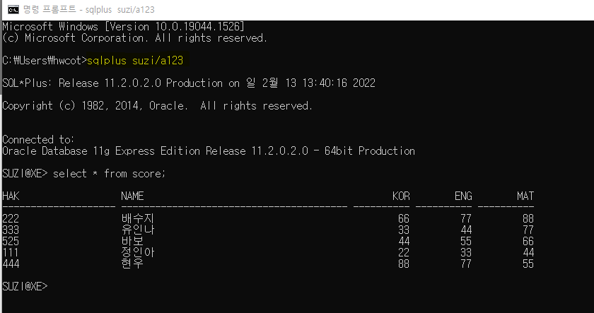
Task: Click ENG score 77 in 현우 row
Action: click(x=466, y=264)
